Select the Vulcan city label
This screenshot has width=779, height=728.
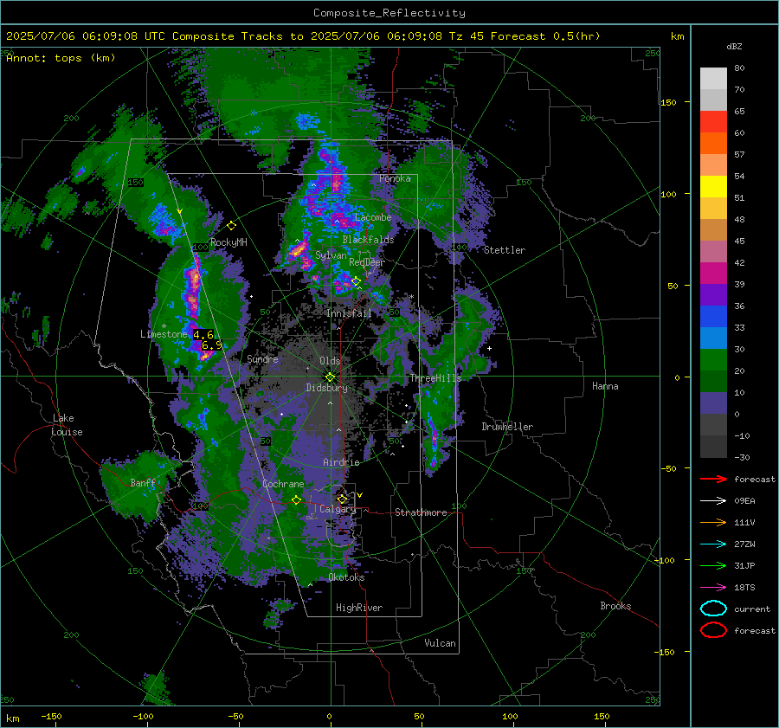pyautogui.click(x=440, y=643)
